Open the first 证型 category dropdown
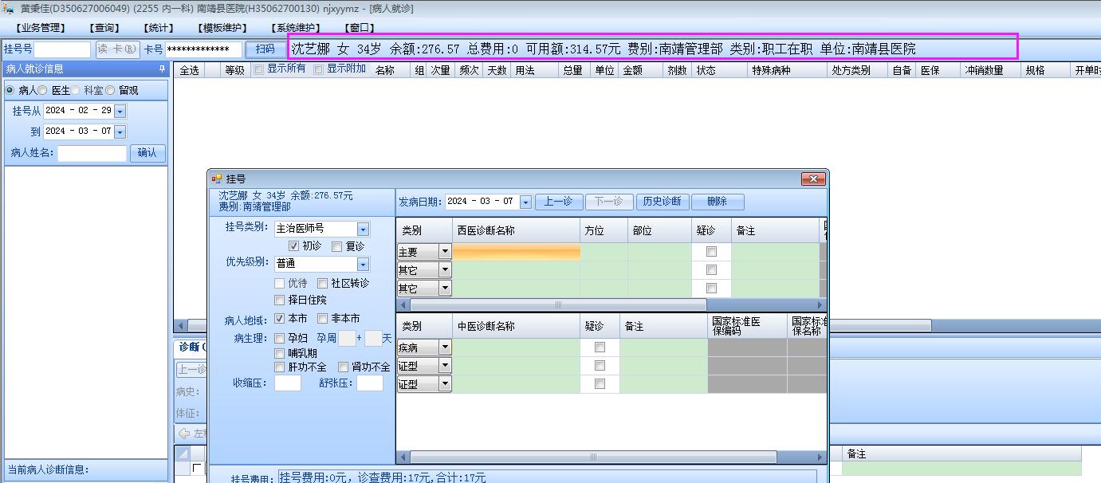 click(x=445, y=366)
